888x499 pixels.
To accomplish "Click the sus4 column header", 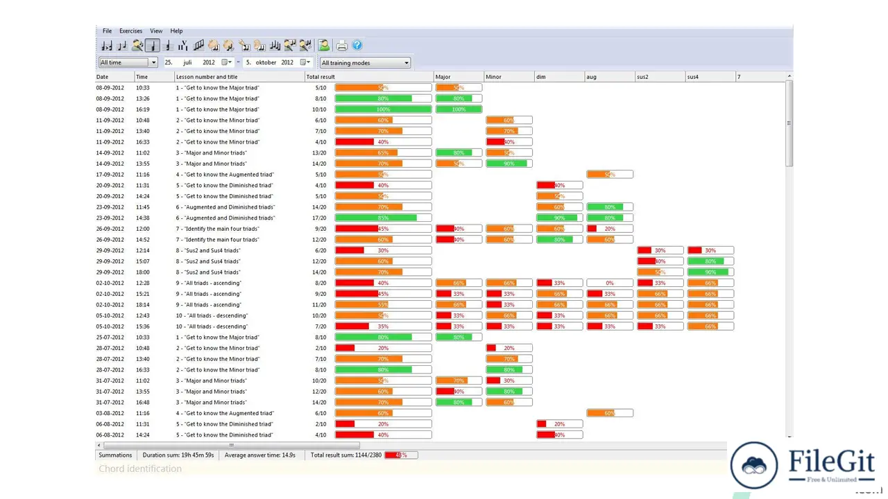I will pos(710,77).
